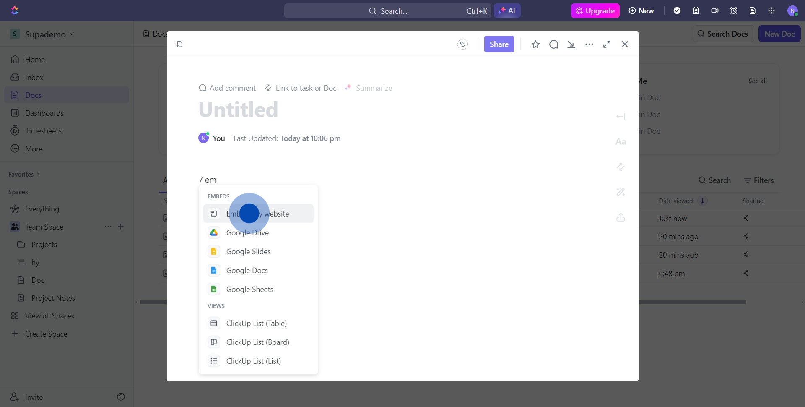This screenshot has height=407, width=805.
Task: Open the help question mark icon
Action: (121, 397)
